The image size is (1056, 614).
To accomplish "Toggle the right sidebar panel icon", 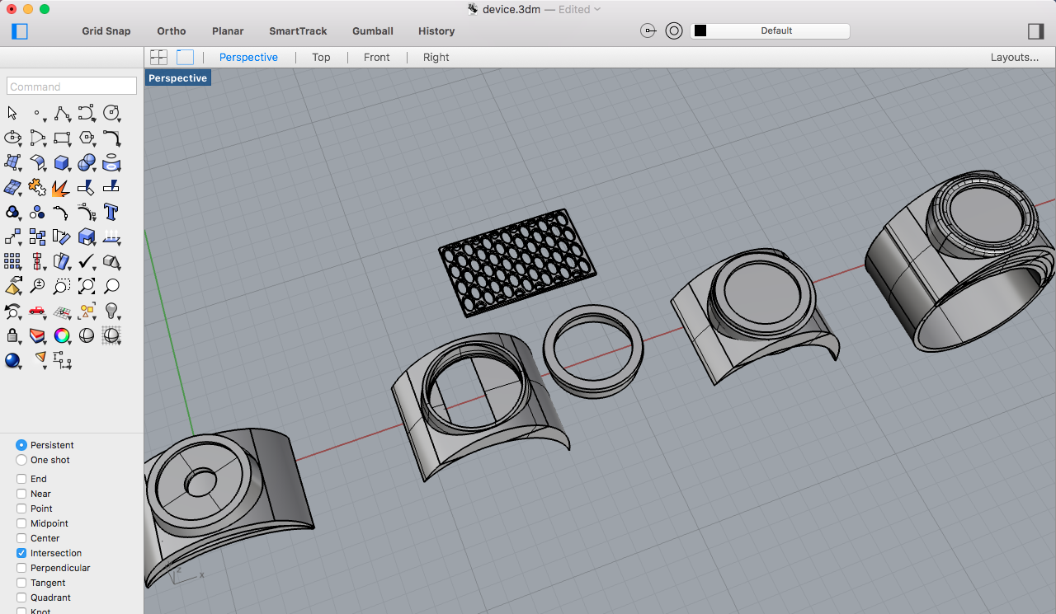I will (x=1035, y=31).
